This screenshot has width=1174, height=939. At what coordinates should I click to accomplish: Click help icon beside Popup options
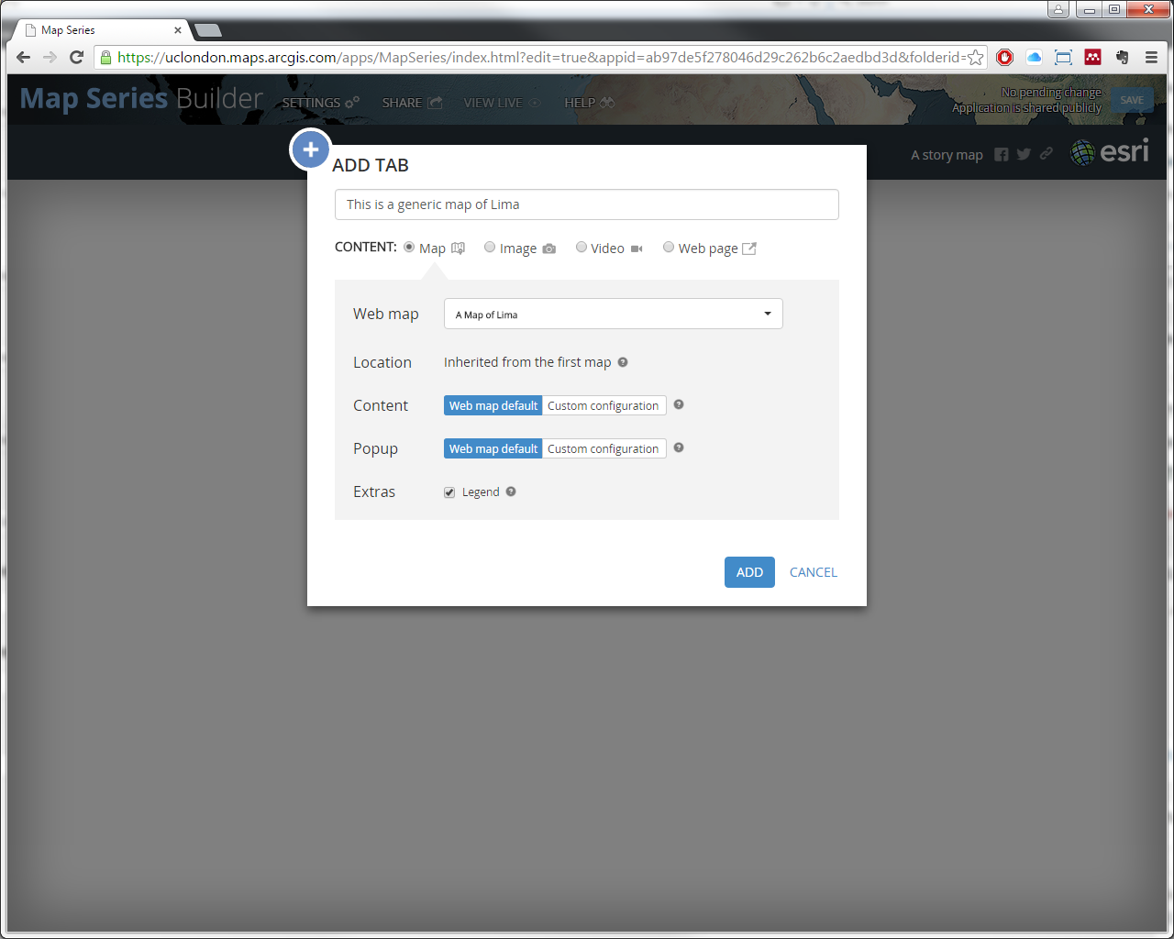(x=679, y=447)
